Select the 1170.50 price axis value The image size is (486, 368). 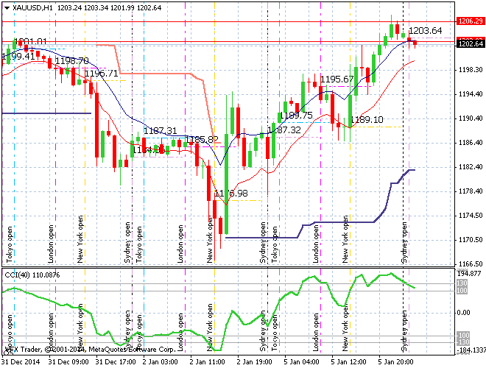[469, 240]
